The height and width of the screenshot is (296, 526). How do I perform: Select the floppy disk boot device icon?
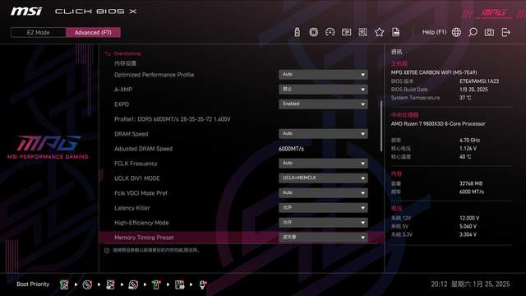coord(179,284)
